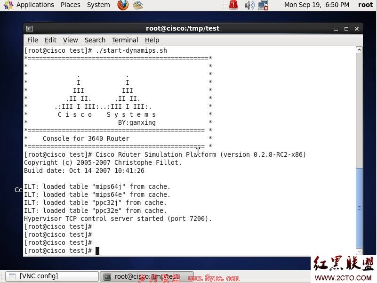Minimize the terminal window
Screen dimensions: 377x283
click(336, 29)
